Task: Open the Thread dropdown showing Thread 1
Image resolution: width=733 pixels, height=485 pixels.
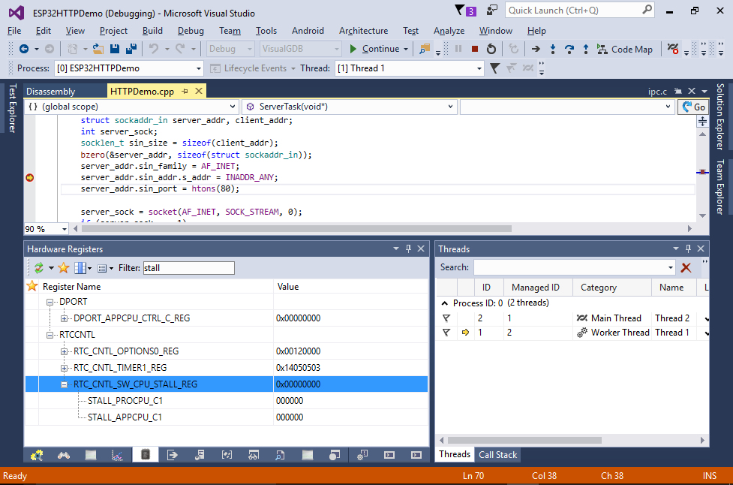Action: coord(479,68)
